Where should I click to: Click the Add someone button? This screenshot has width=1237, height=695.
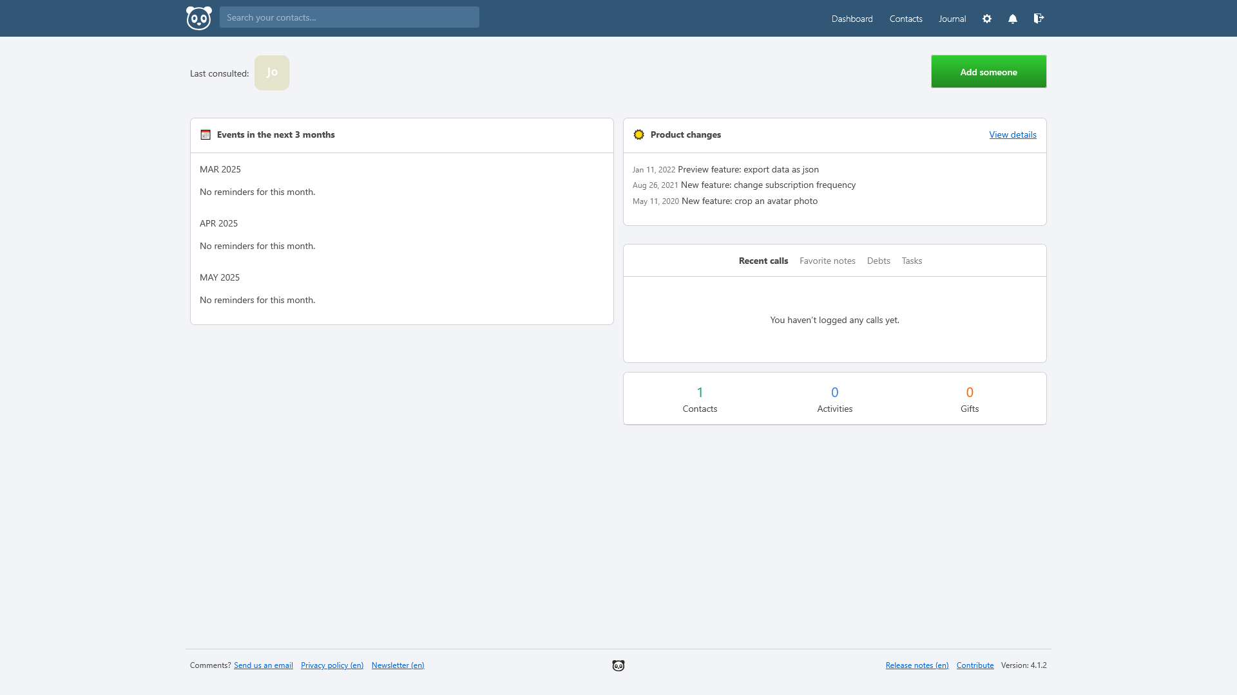[x=988, y=71]
